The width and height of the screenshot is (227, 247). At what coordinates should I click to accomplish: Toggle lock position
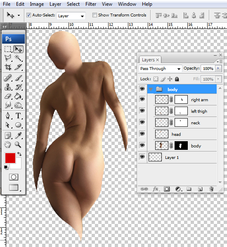tap(170, 79)
